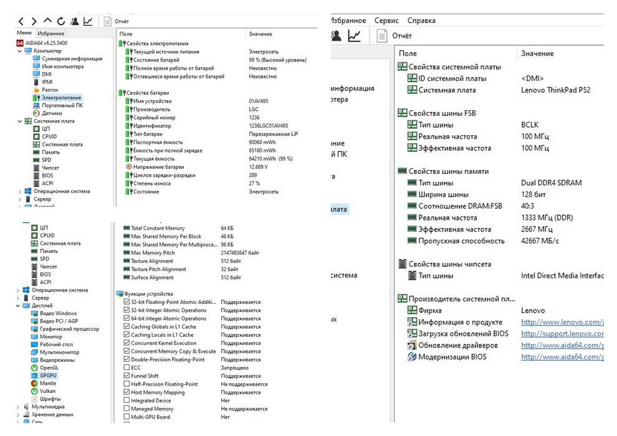The width and height of the screenshot is (617, 436).
Task: Open the DMI tree item
Action: (x=47, y=74)
